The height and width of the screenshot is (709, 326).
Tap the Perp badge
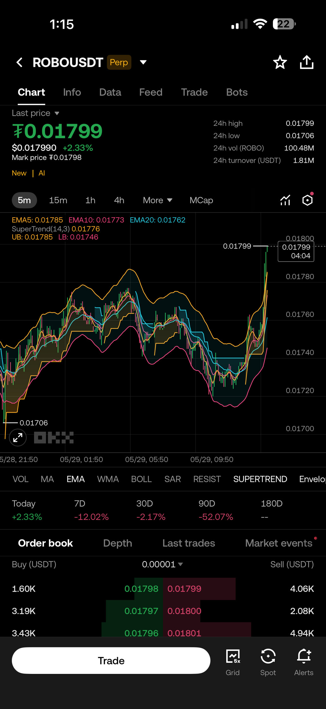119,62
